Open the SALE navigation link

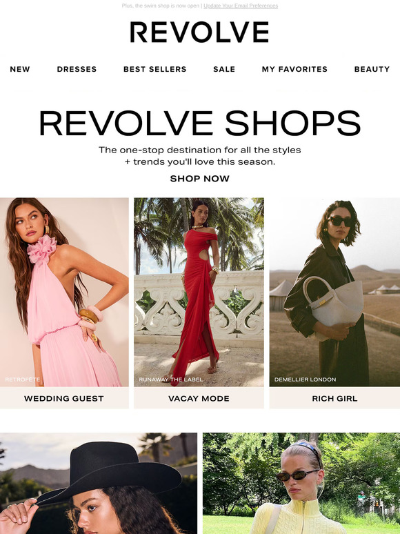tap(224, 69)
